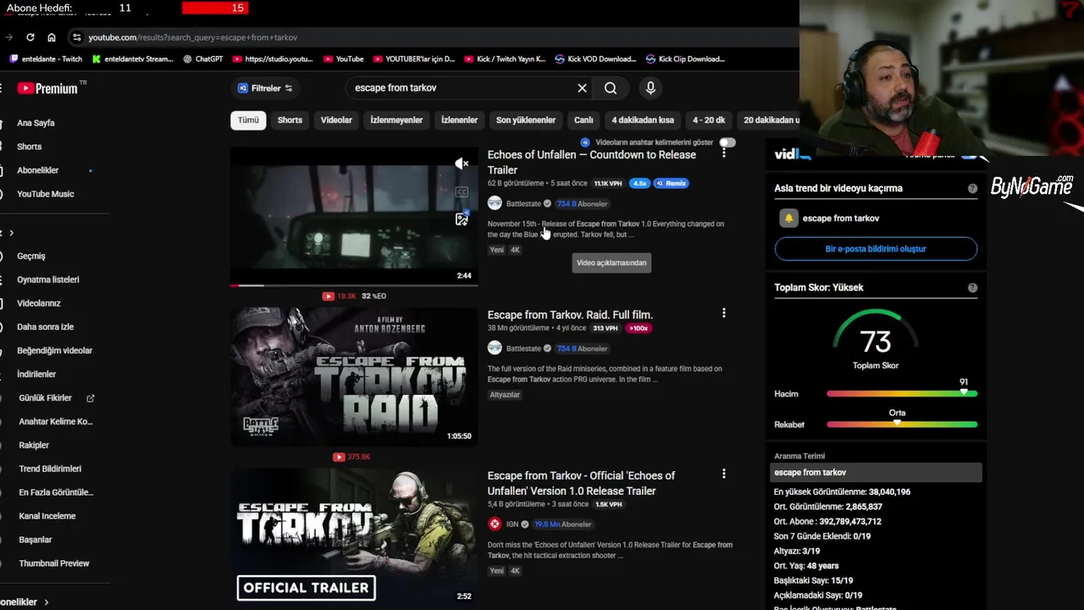
Task: Open Battlestate channel avatar on first result
Action: click(x=495, y=203)
